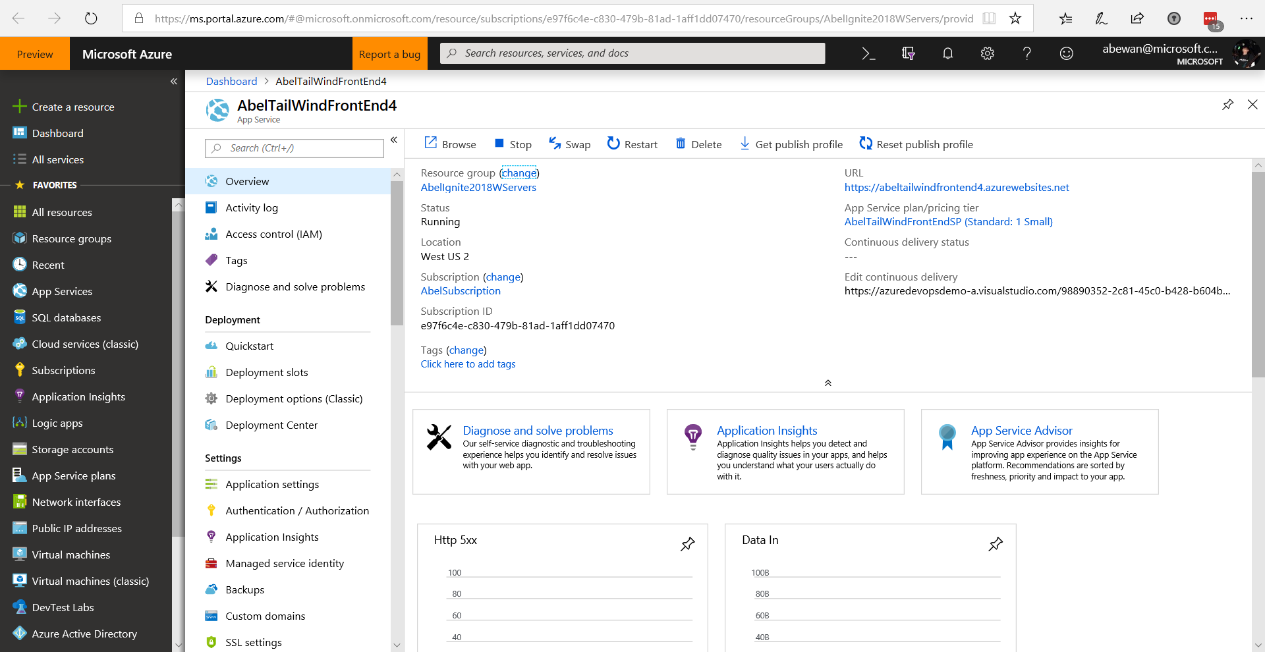Image resolution: width=1265 pixels, height=652 pixels.
Task: Open SSL settings
Action: [x=288, y=642]
